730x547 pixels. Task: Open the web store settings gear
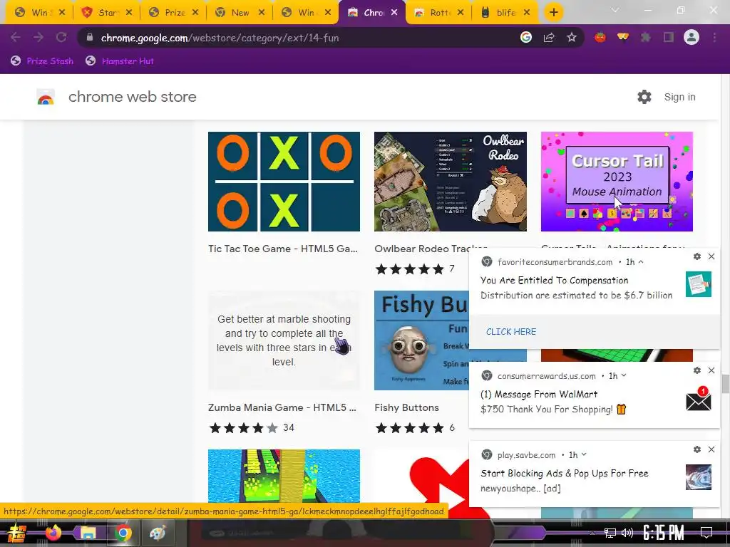point(644,97)
